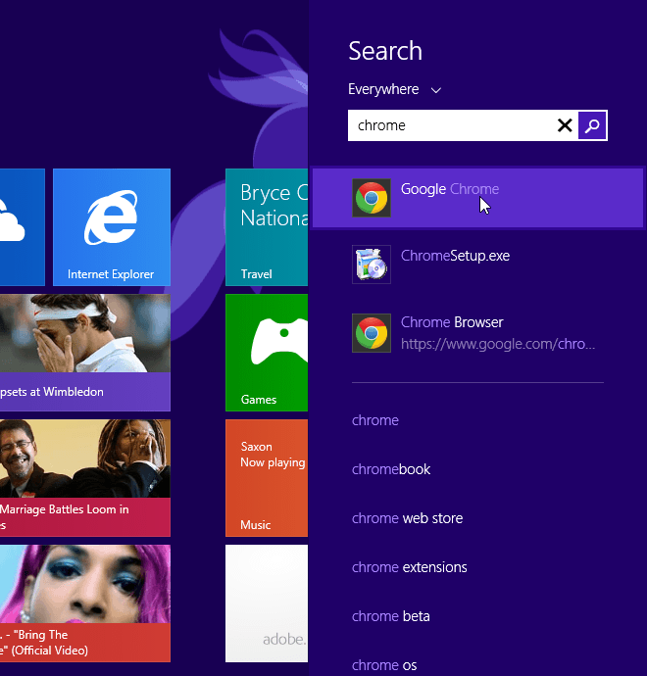
Task: Open the Wimbledon upsets news tile
Action: point(85,353)
